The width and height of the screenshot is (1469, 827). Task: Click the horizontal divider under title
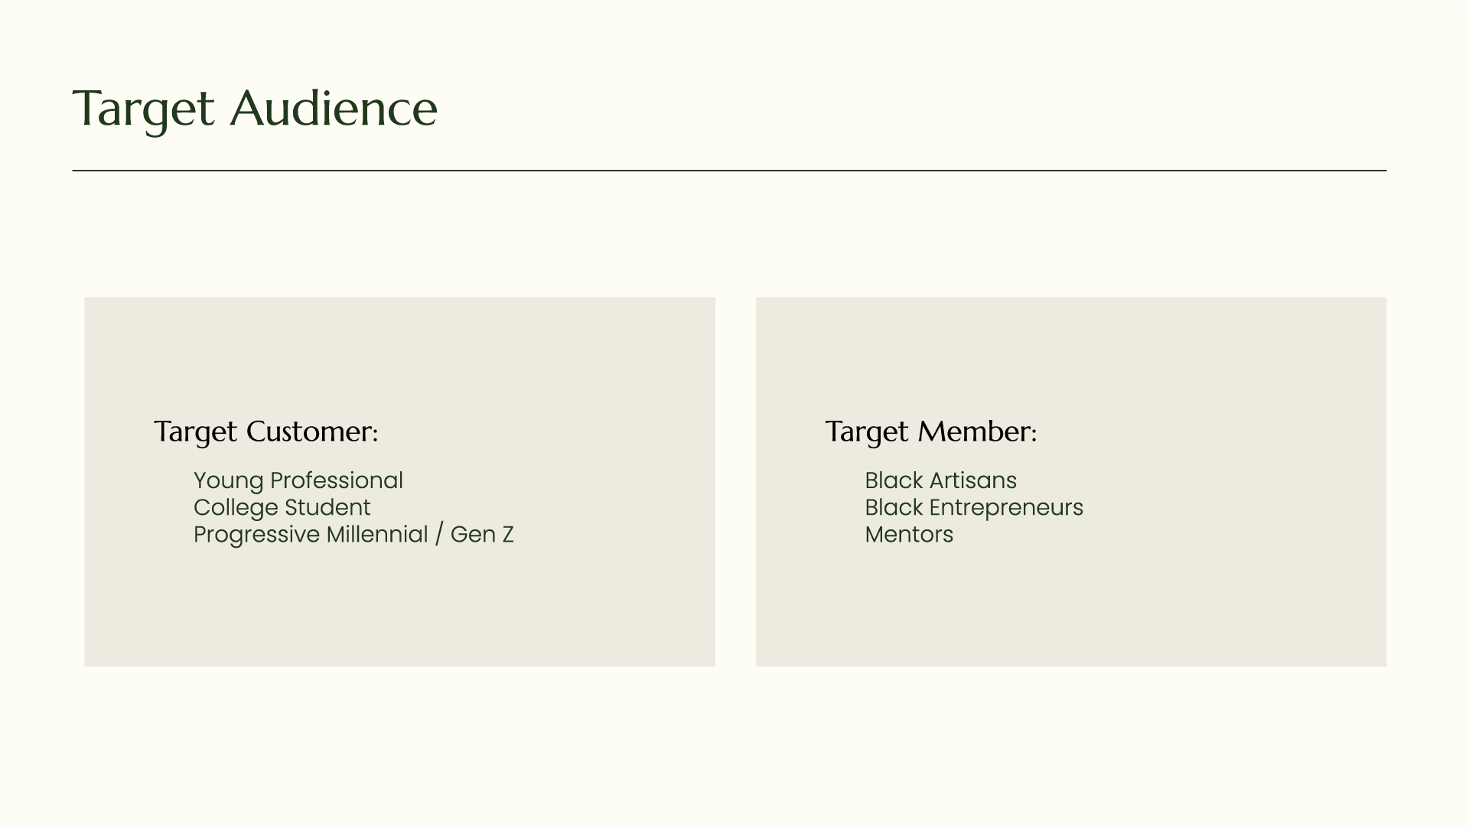[x=729, y=171]
